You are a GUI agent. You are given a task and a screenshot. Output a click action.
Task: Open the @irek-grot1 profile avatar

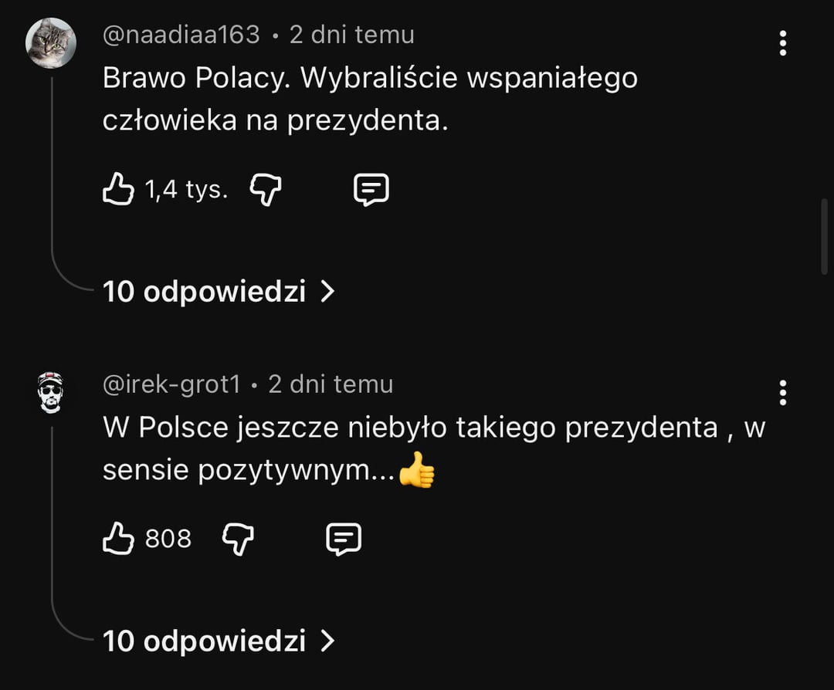51,393
